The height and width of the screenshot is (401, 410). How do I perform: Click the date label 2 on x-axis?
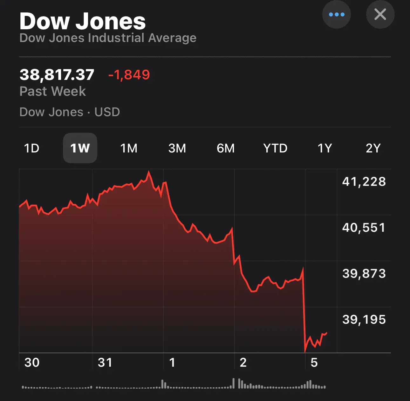click(x=243, y=362)
